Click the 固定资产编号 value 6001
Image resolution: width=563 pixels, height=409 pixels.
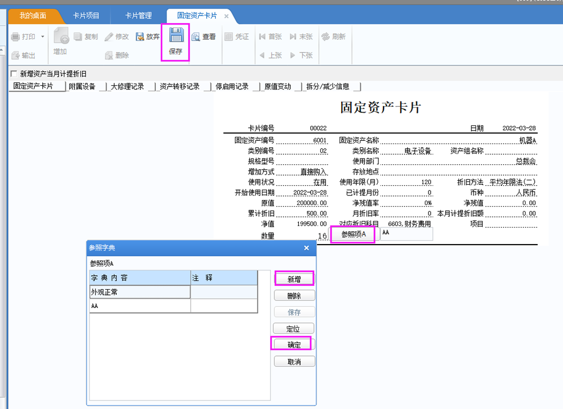click(x=320, y=140)
